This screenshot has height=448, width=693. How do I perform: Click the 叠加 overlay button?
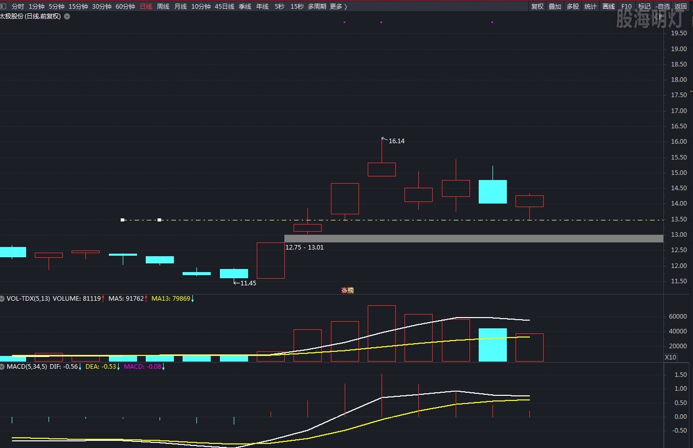coord(555,7)
